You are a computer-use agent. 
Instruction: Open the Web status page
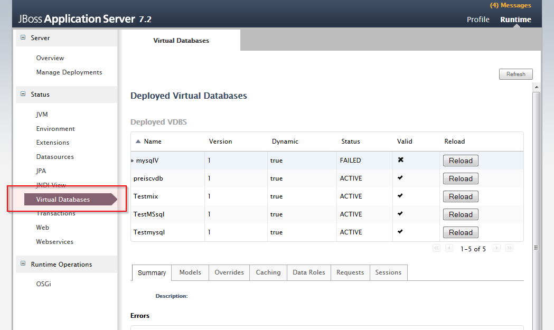click(42, 228)
